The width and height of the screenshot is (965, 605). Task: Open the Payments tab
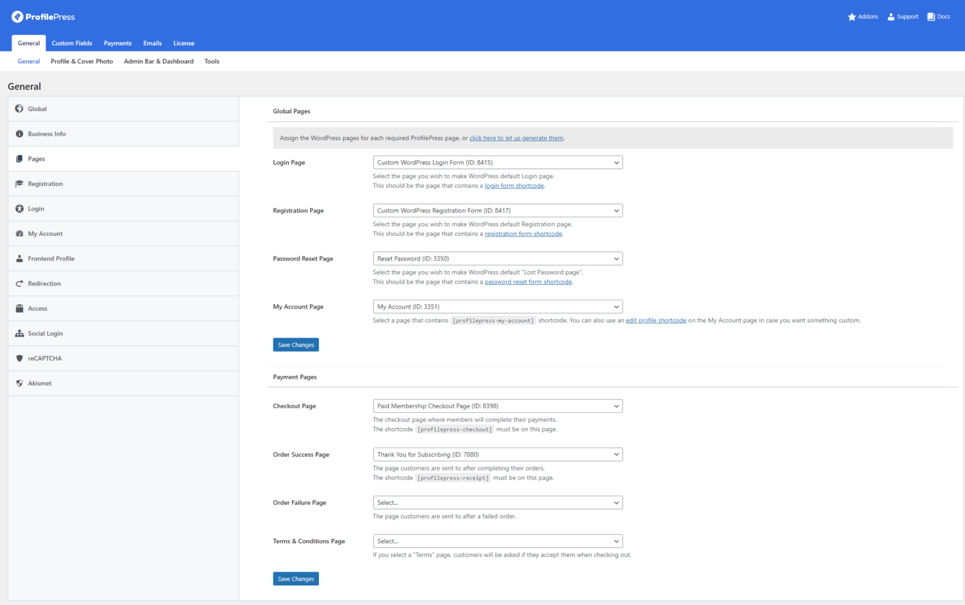tap(118, 43)
